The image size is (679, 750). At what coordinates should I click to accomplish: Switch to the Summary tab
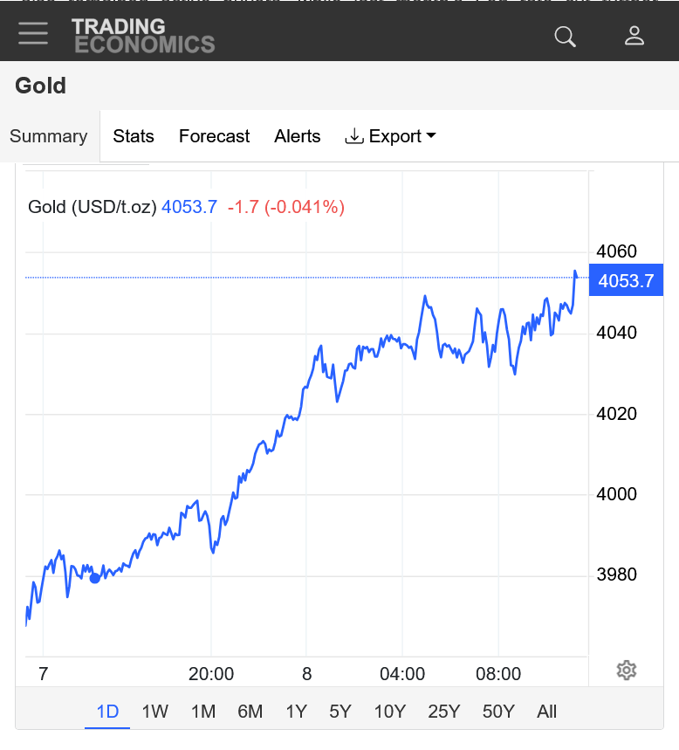49,136
